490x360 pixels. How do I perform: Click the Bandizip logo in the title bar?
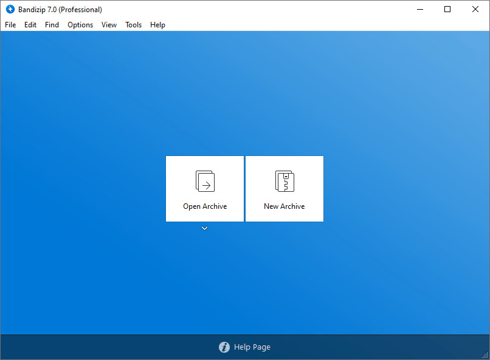tap(10, 9)
